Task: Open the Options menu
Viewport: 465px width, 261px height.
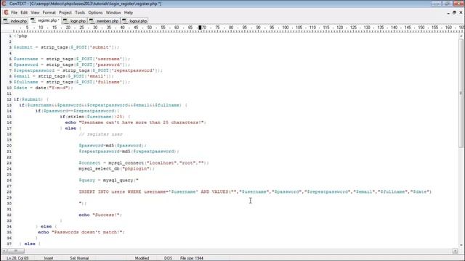Action: (95, 13)
